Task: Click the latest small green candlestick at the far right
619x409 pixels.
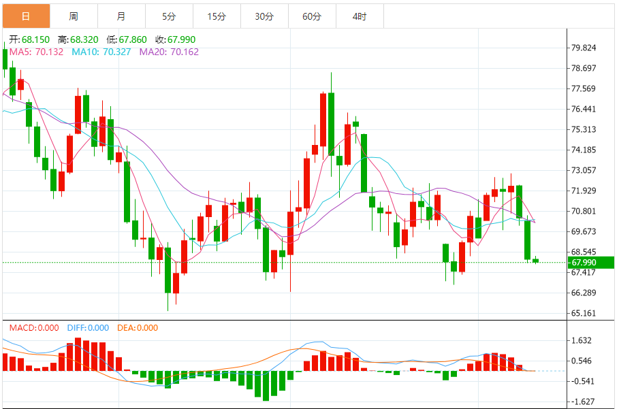Action: 536,261
